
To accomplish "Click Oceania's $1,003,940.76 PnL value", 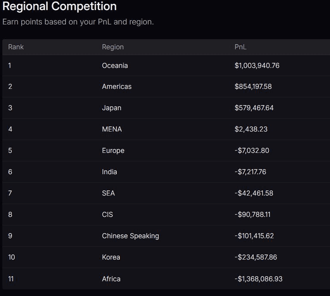I will (x=257, y=66).
